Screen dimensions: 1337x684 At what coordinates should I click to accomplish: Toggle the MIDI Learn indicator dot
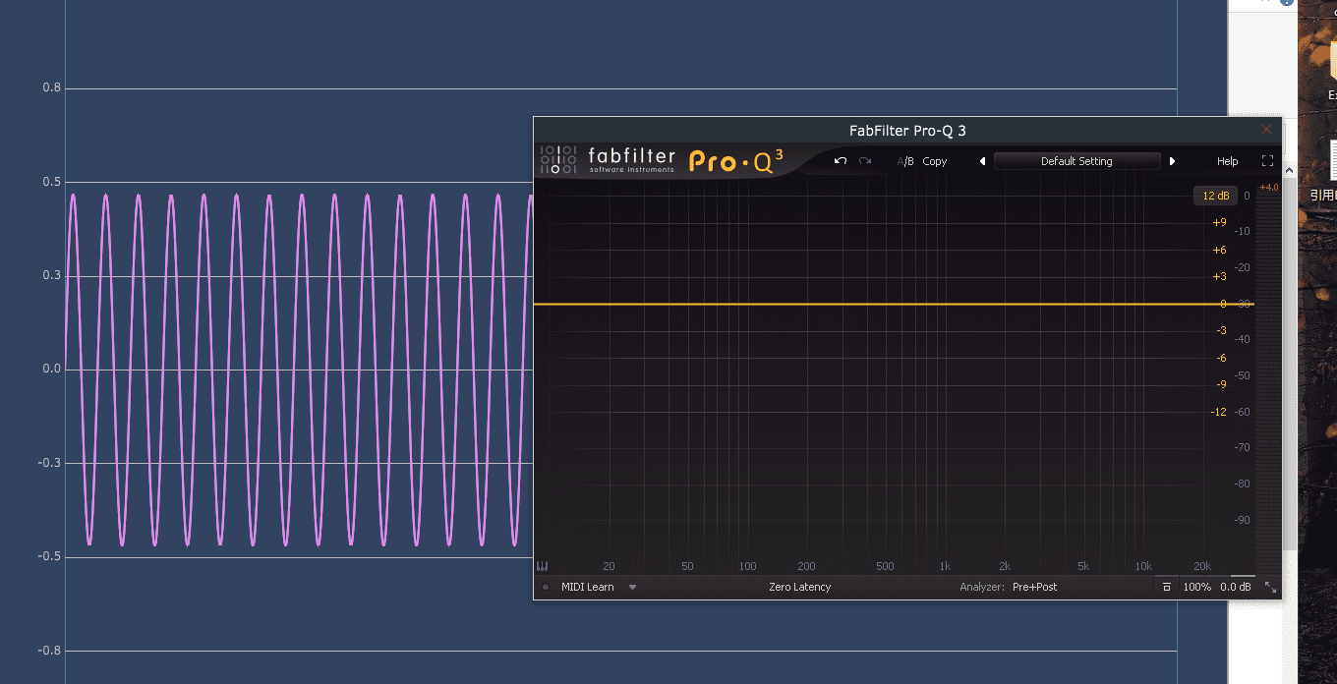(x=546, y=587)
